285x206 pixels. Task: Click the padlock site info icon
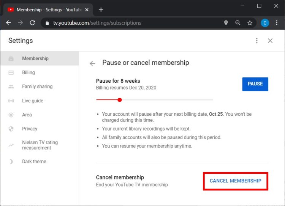(x=47, y=23)
